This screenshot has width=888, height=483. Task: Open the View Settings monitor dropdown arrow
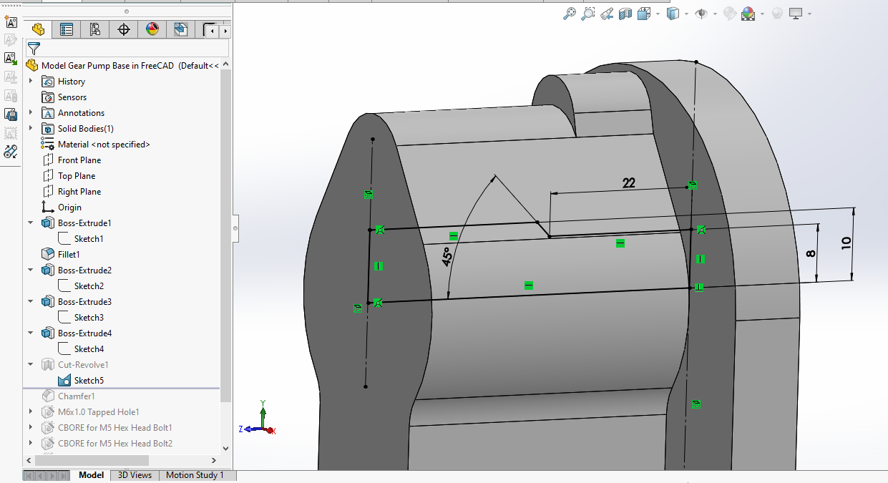809,14
